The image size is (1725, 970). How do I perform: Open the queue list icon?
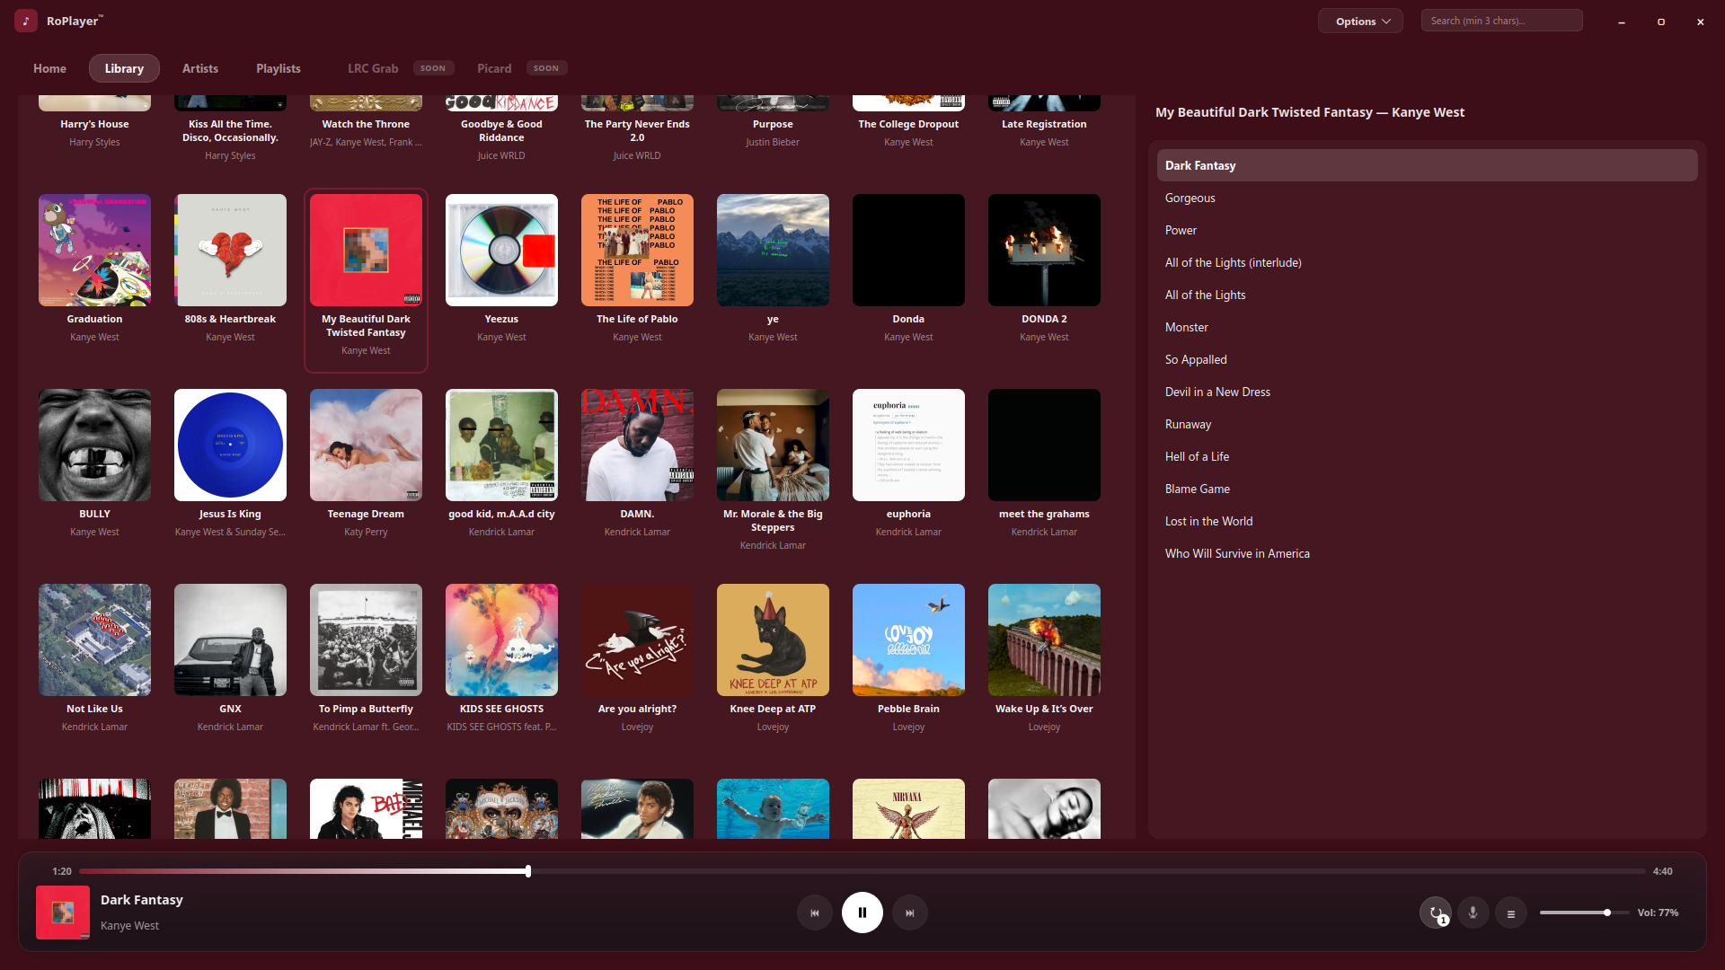coord(1511,913)
